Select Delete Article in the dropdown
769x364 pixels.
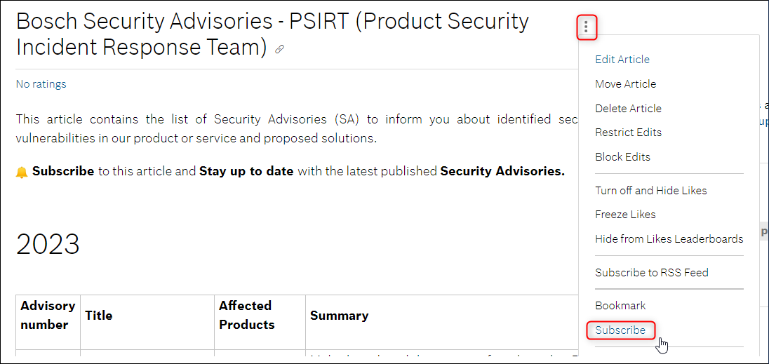628,108
